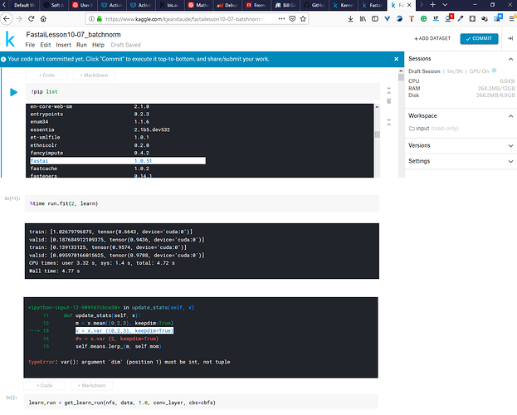The width and height of the screenshot is (517, 415).
Task: Collapse the Sessions panel
Action: (509, 60)
